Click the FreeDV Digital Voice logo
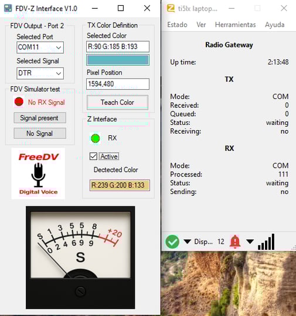This screenshot has width=296, height=316. tap(38, 174)
